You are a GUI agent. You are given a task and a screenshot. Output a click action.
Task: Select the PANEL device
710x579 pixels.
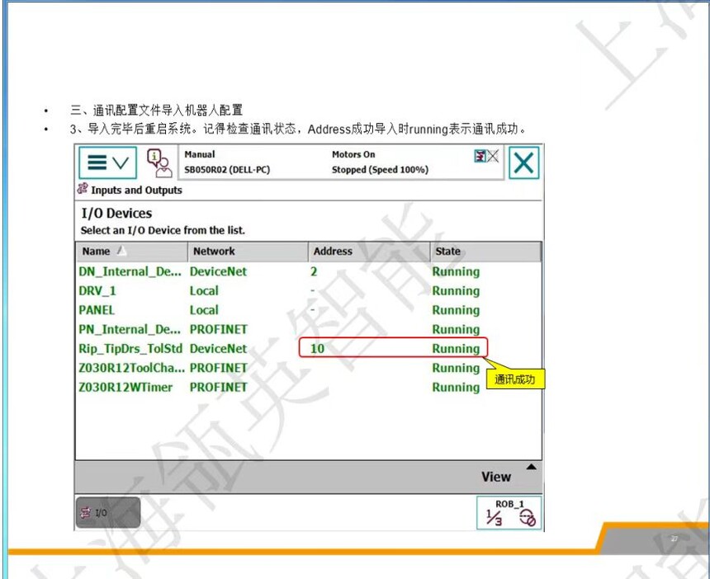[308, 310]
